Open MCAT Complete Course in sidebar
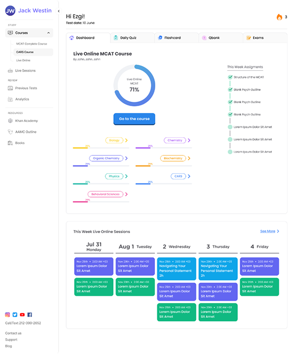 point(32,44)
